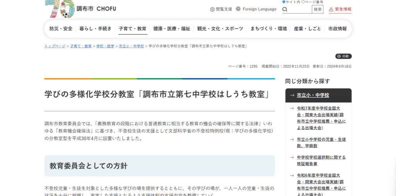The image size is (396, 196).
Task: Click the ページ番号：1295 text
Action: click(243, 66)
